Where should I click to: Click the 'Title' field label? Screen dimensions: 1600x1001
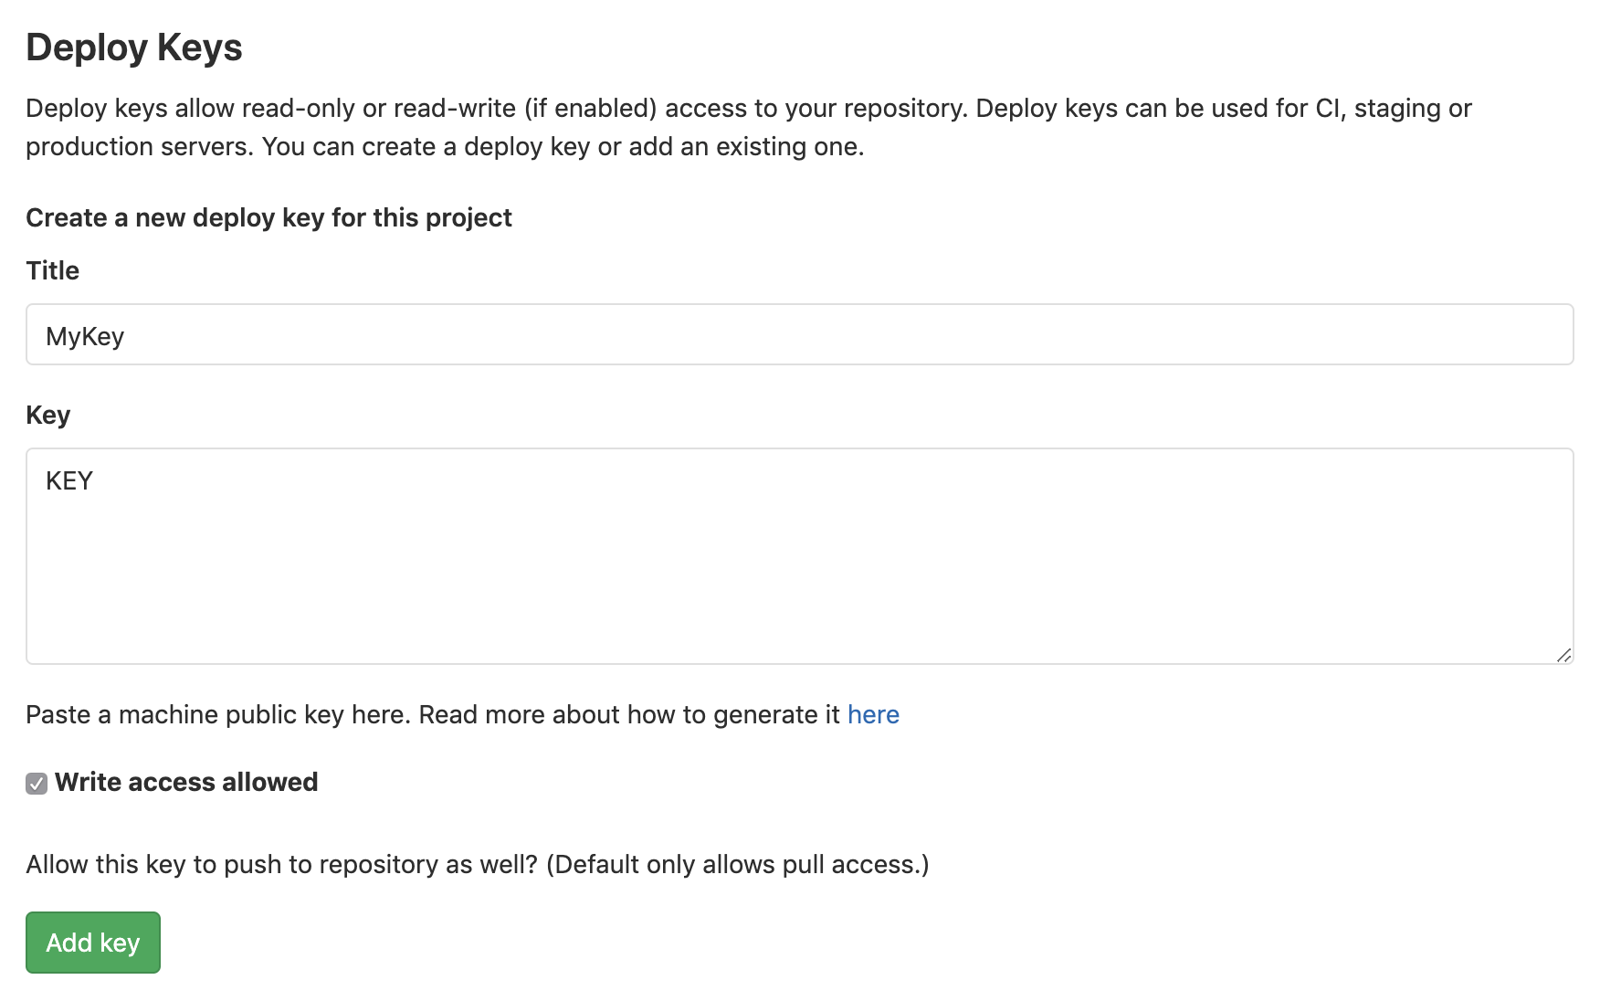point(52,270)
